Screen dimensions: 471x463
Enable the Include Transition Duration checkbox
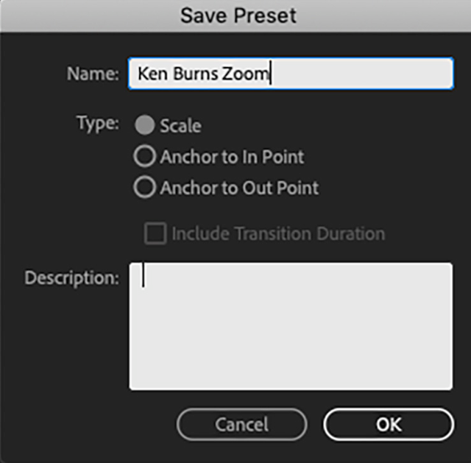click(155, 233)
